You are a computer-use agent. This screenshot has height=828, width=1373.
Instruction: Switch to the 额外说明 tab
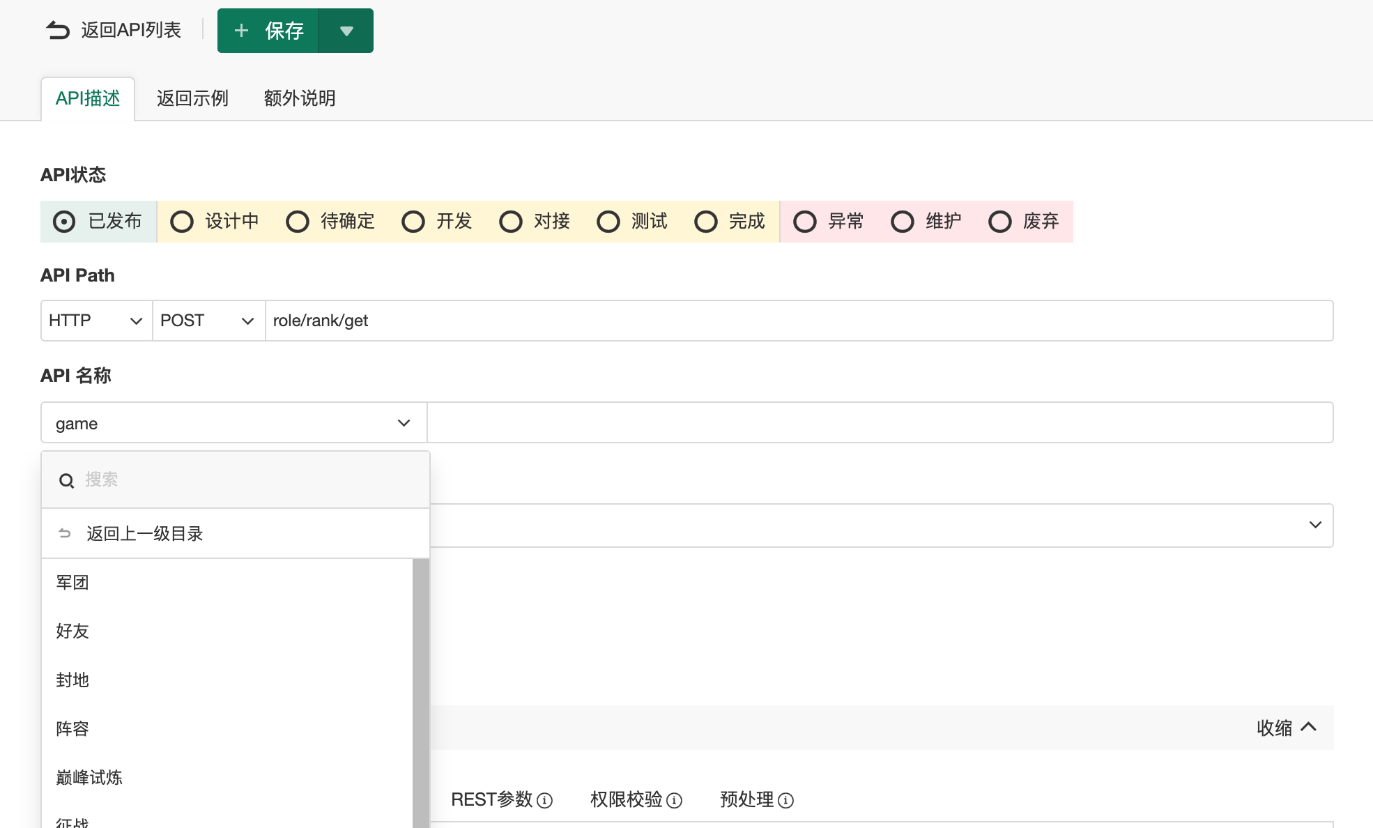click(x=300, y=98)
